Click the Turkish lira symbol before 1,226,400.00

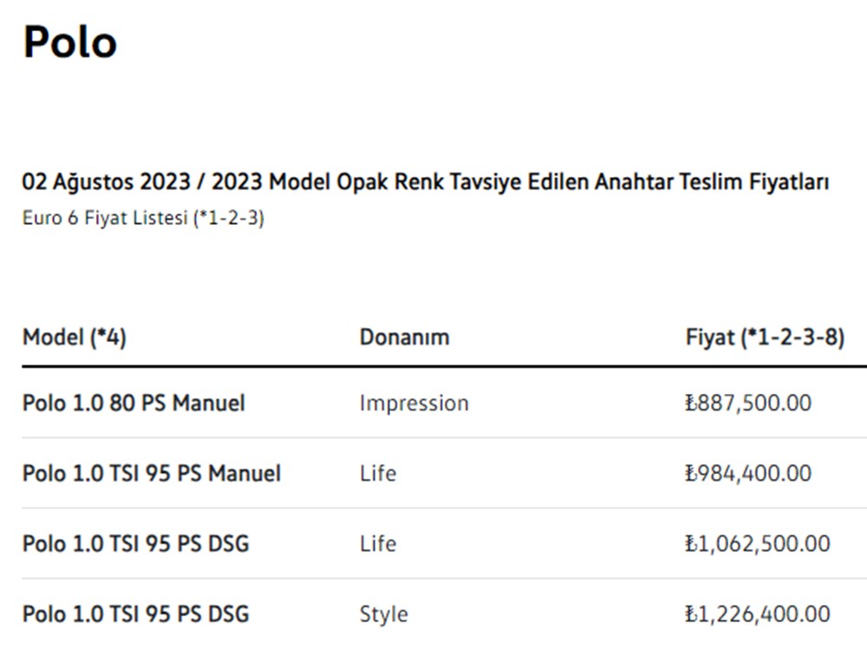click(690, 614)
